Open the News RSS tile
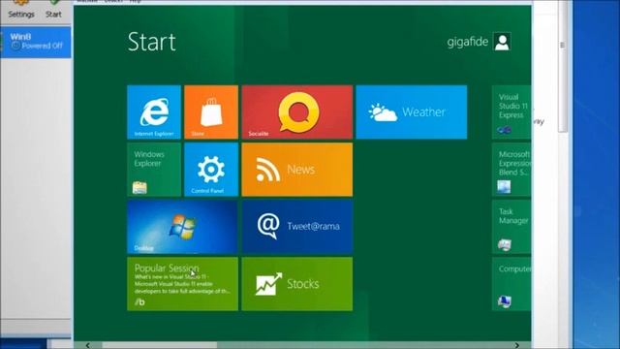This screenshot has width=620, height=349. coord(297,170)
